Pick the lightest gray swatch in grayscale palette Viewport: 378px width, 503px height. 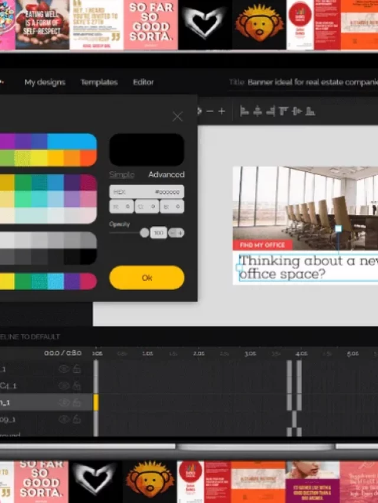(x=7, y=240)
